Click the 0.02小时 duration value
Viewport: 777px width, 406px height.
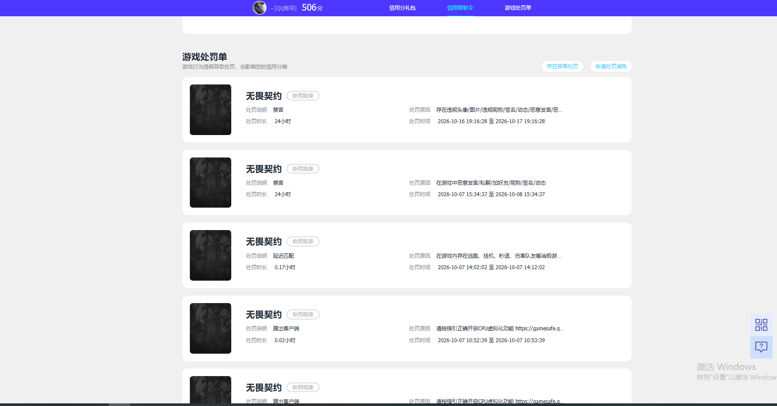pyautogui.click(x=285, y=340)
